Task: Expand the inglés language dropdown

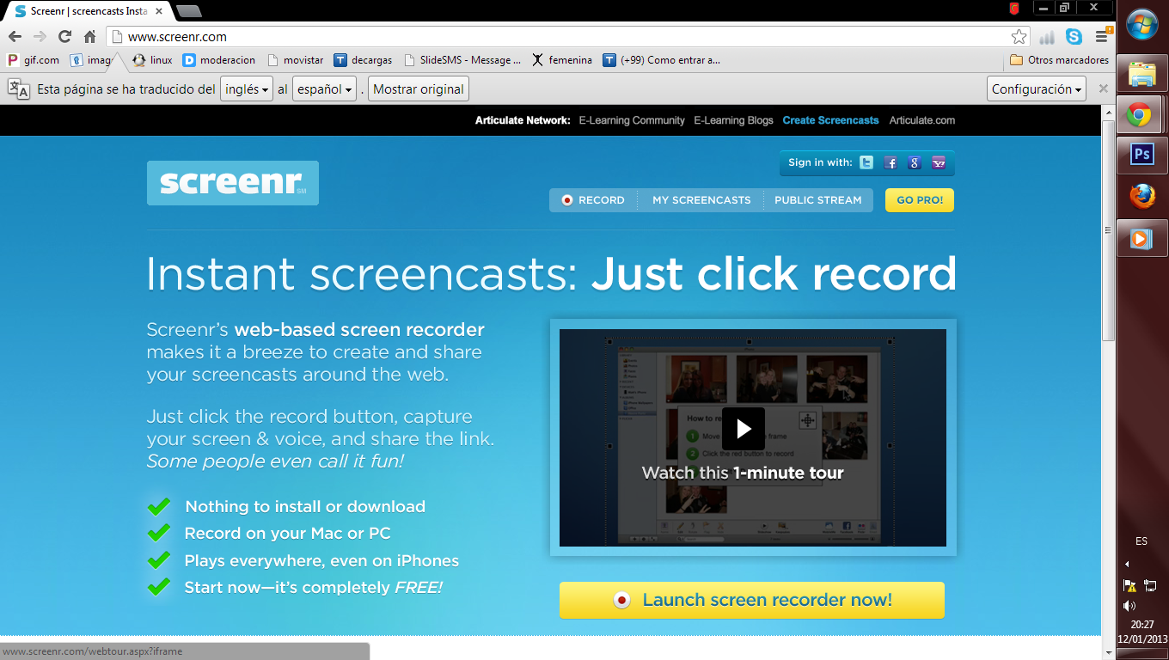Action: point(247,89)
